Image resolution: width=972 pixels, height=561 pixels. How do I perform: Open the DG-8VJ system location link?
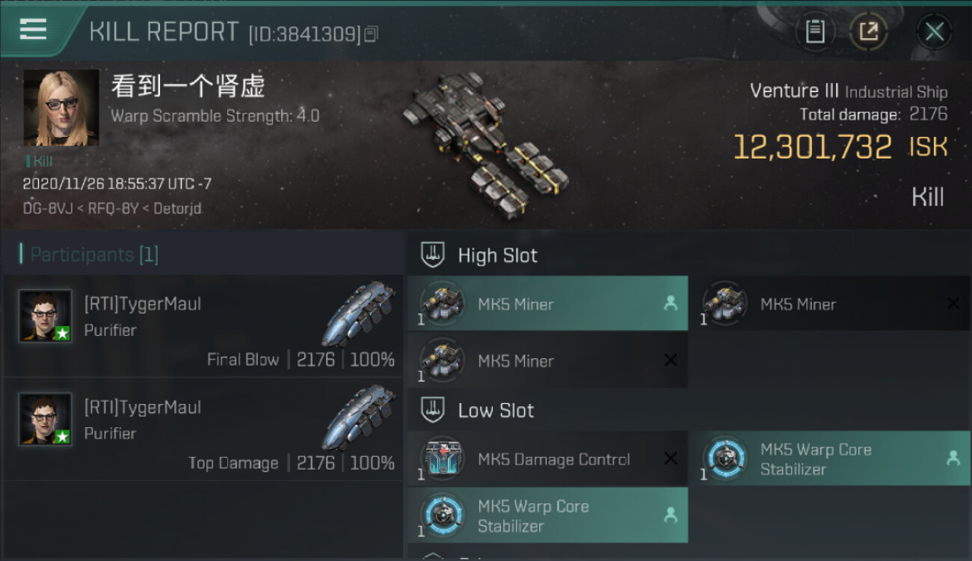point(43,209)
